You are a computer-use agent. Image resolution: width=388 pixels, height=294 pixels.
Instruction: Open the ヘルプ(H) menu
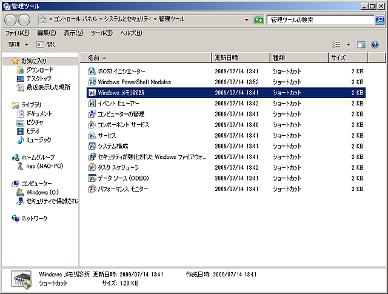click(x=131, y=33)
